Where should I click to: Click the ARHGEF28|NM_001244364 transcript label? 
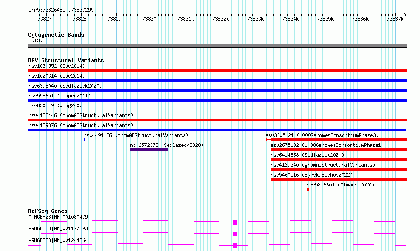(x=58, y=240)
